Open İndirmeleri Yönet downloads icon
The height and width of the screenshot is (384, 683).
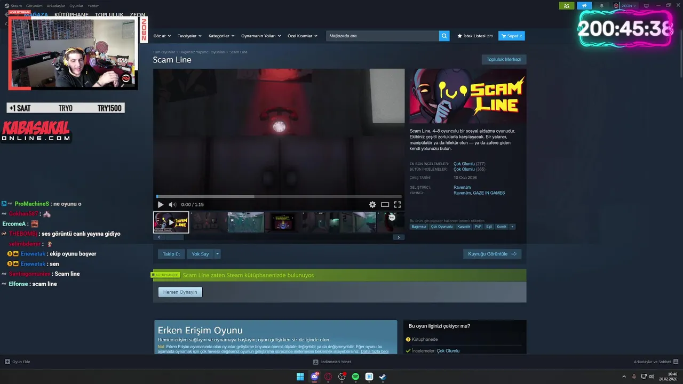316,362
